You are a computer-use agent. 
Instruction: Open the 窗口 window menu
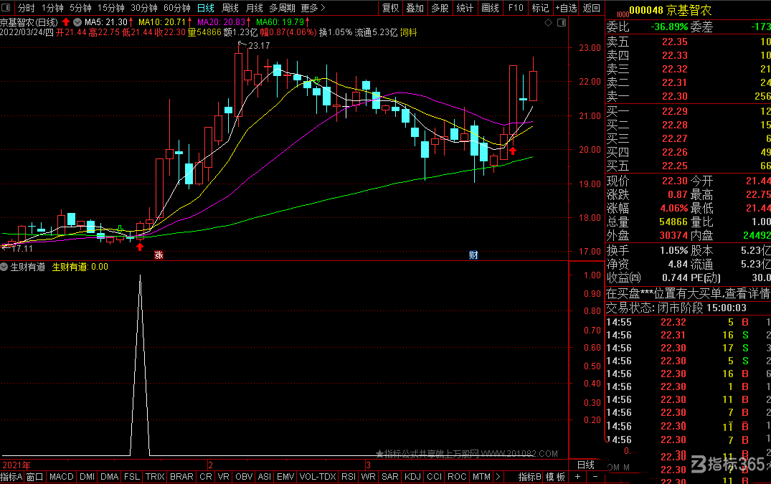point(35,477)
